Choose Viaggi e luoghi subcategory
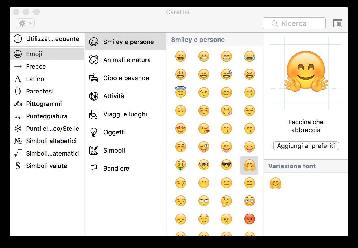358x248 pixels. pyautogui.click(x=125, y=114)
